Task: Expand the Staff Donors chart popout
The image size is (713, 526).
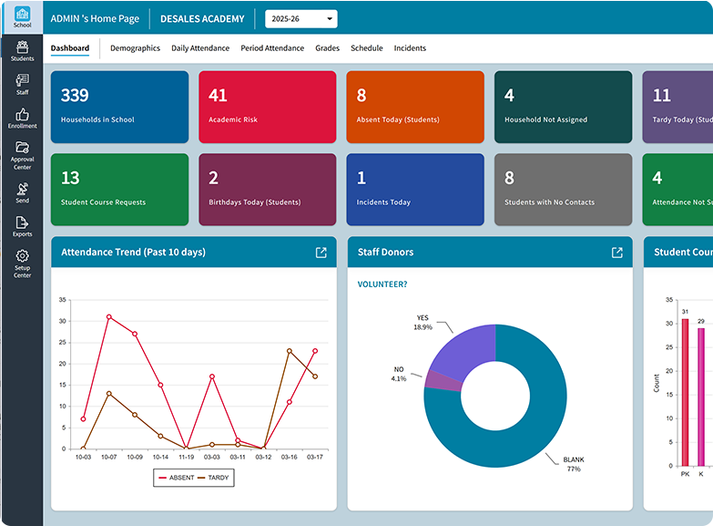Action: 617,253
